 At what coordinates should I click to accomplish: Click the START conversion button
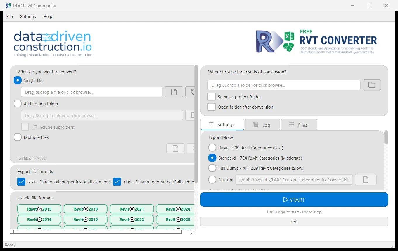294,200
